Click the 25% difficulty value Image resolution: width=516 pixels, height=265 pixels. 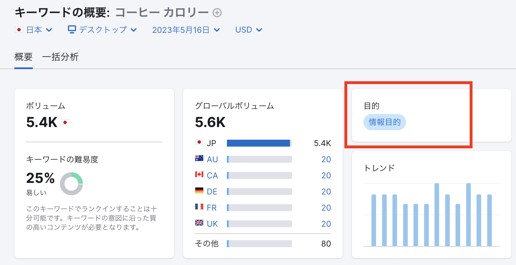click(40, 178)
